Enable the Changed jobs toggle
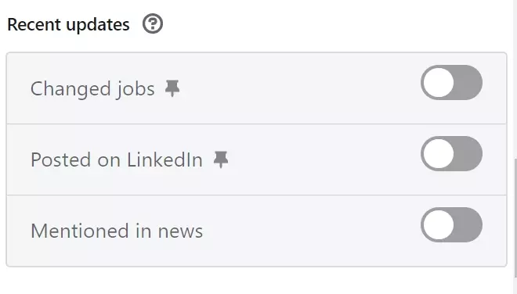The image size is (517, 294). click(x=451, y=83)
